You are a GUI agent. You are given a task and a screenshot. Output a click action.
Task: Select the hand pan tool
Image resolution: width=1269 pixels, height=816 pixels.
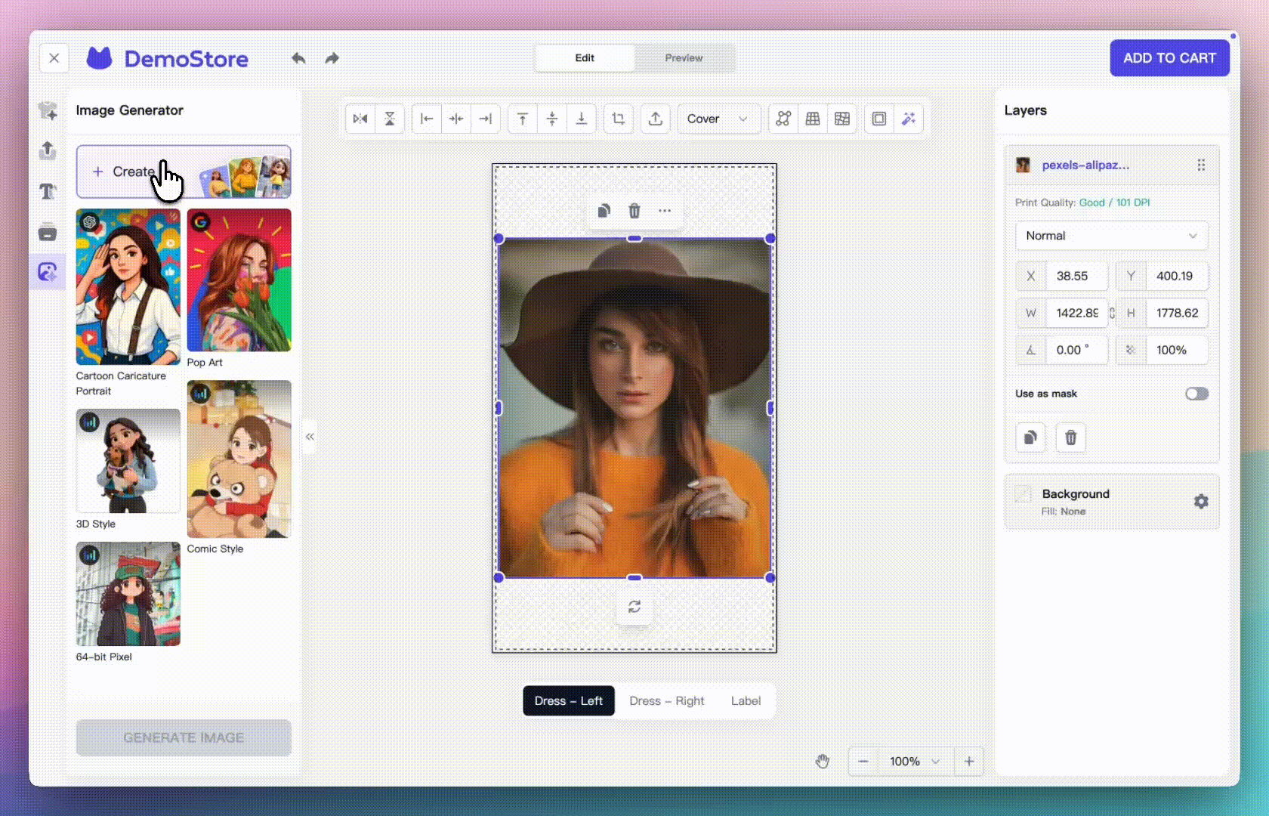[823, 762]
